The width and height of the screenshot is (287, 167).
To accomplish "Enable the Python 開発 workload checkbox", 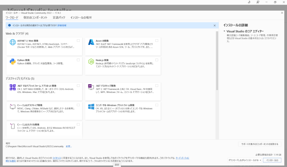I will (78, 60).
